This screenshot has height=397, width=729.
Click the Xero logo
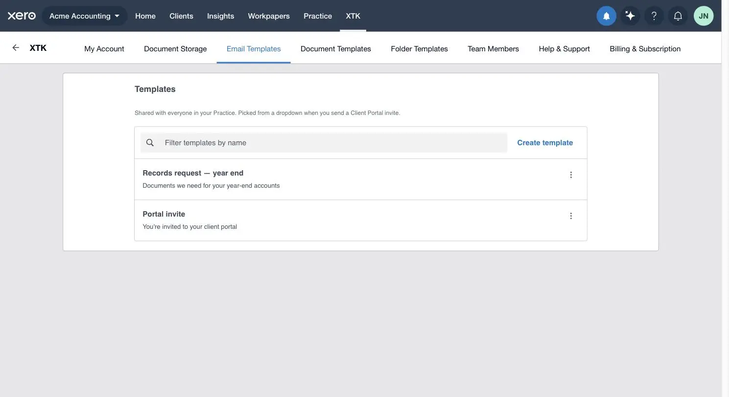click(22, 16)
